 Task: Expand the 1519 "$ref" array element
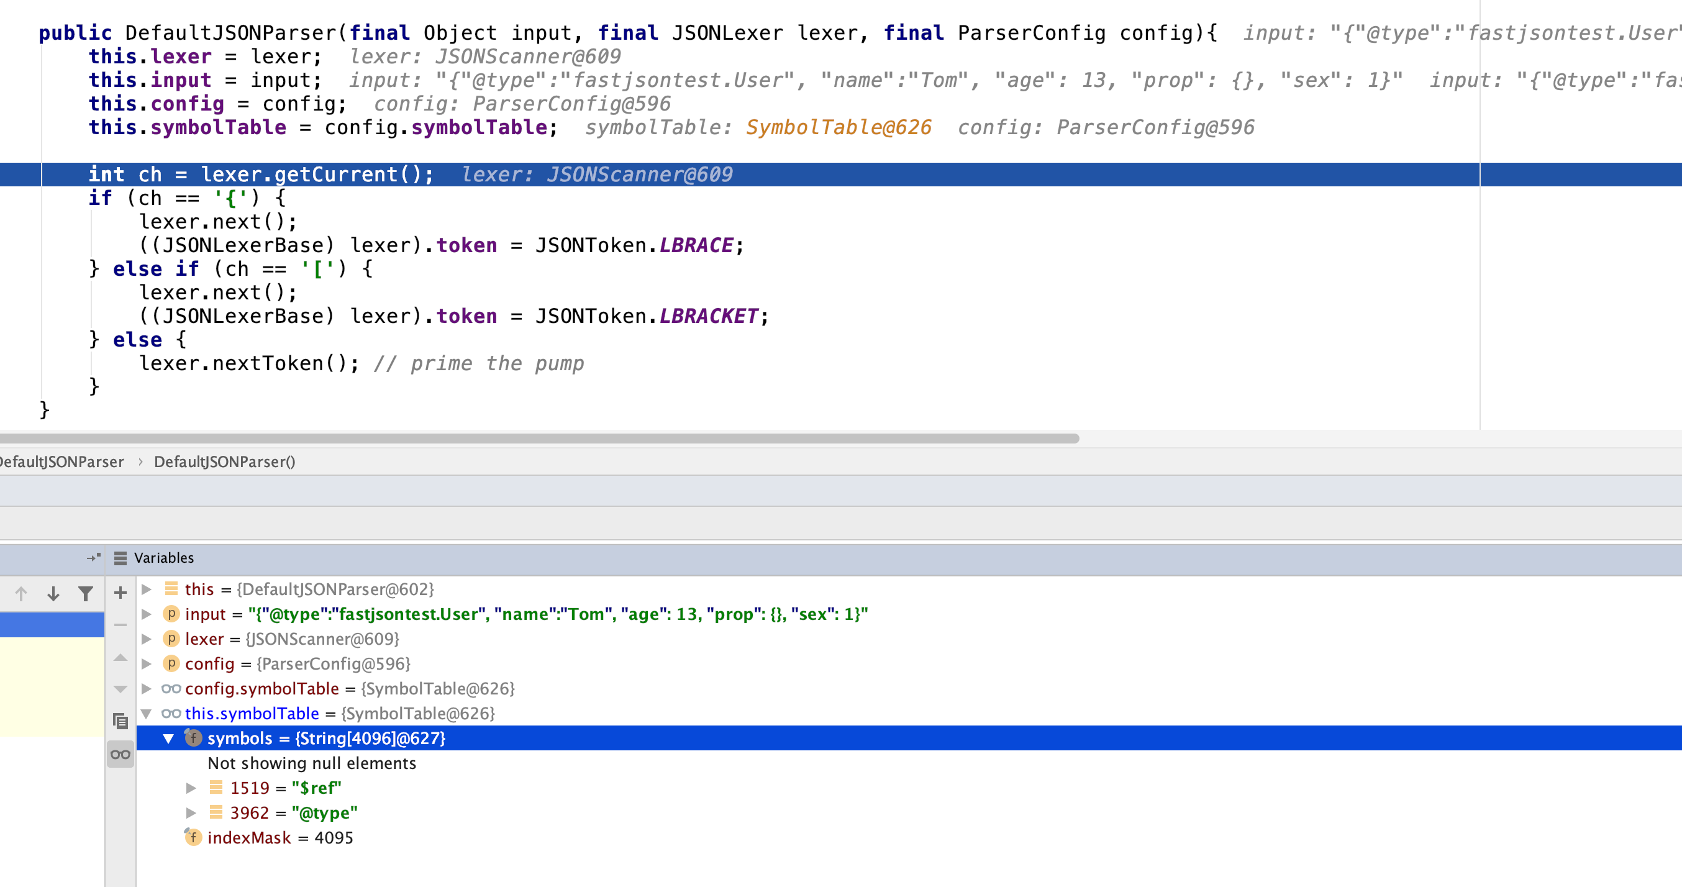(191, 788)
